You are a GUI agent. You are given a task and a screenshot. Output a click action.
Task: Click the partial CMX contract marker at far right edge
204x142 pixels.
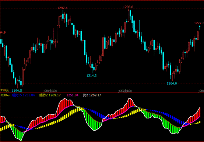[201, 91]
